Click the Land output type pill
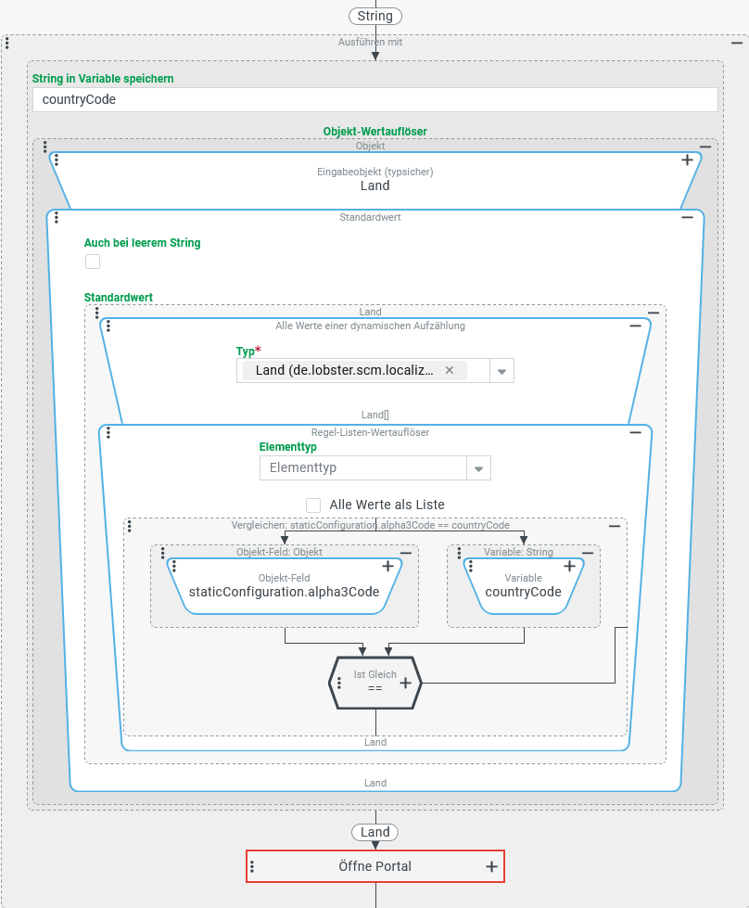The image size is (749, 908). pos(375,832)
